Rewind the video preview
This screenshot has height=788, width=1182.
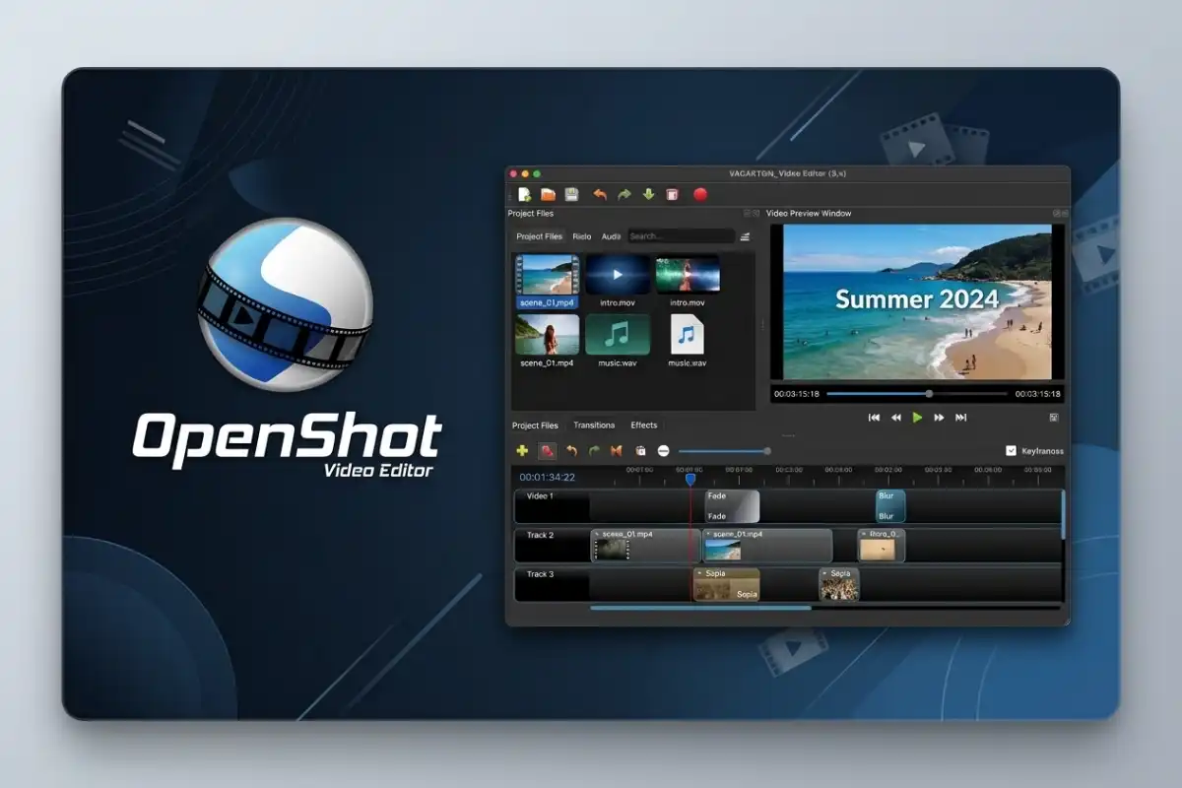[896, 418]
